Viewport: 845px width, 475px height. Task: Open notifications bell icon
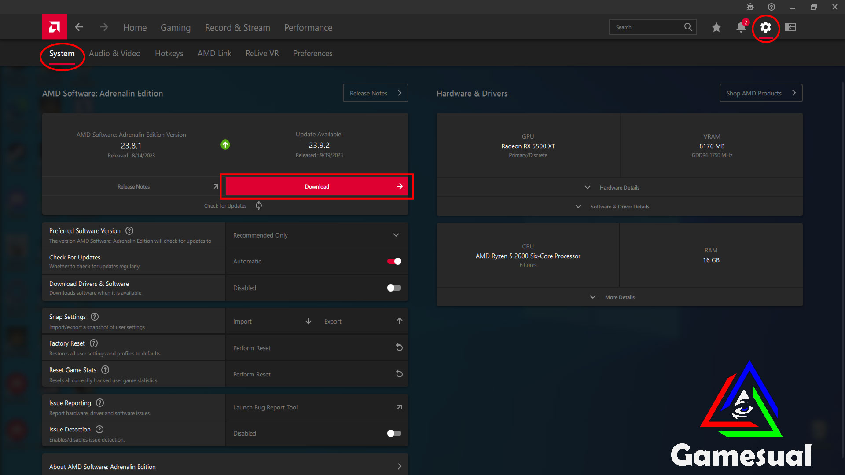[x=741, y=27]
